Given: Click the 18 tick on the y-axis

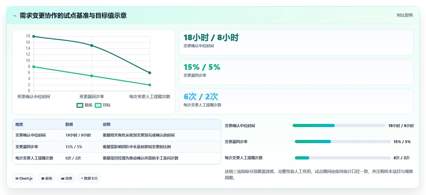Looking at the screenshot, I should click(28, 36).
